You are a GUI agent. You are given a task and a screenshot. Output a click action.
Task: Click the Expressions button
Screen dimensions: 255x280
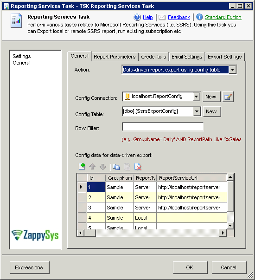tap(30, 267)
